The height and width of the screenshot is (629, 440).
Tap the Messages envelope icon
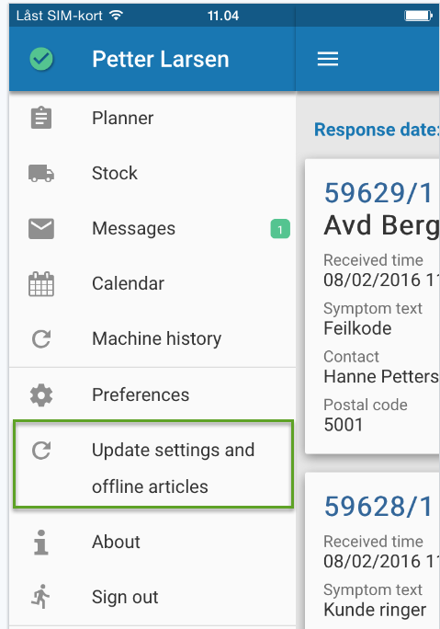click(x=41, y=229)
